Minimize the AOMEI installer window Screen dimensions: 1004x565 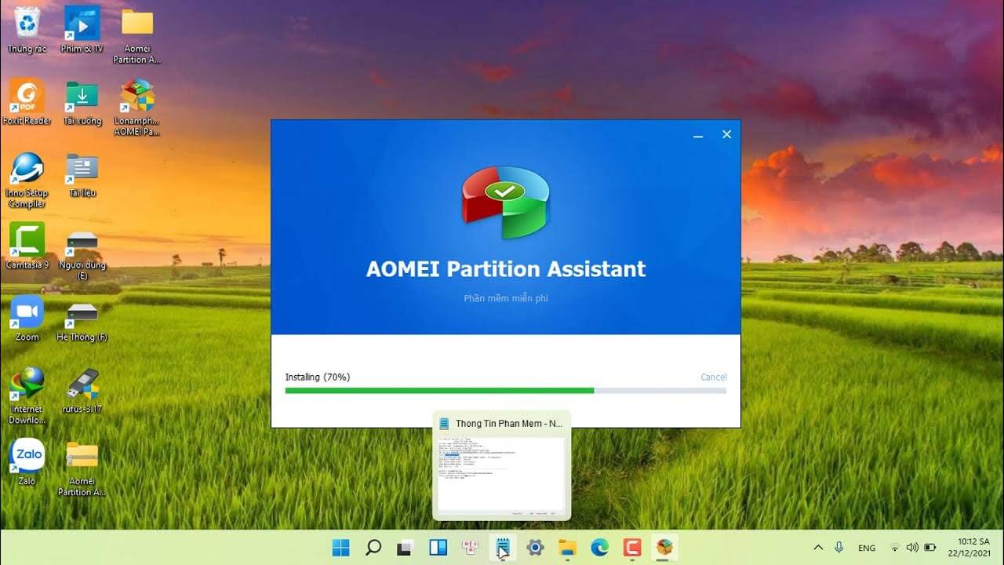tap(698, 135)
